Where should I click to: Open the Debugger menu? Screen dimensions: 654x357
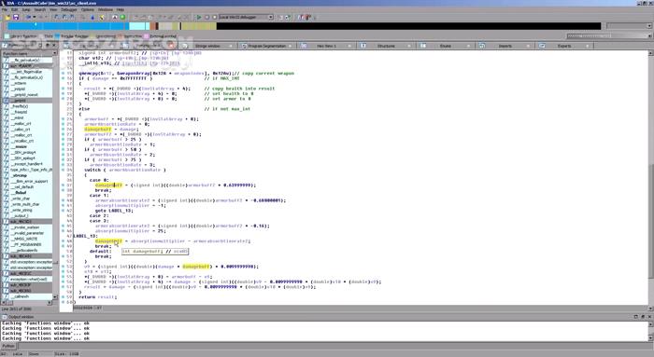[x=69, y=9]
